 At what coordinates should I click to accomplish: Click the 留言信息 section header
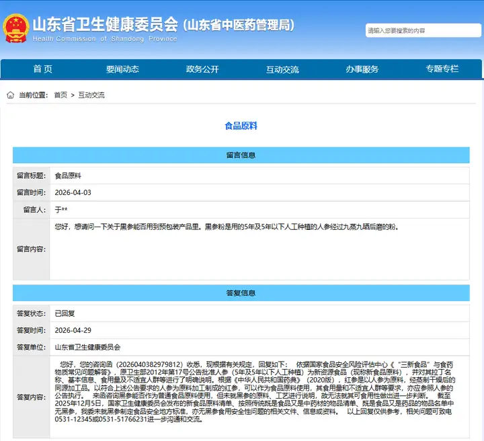click(241, 155)
